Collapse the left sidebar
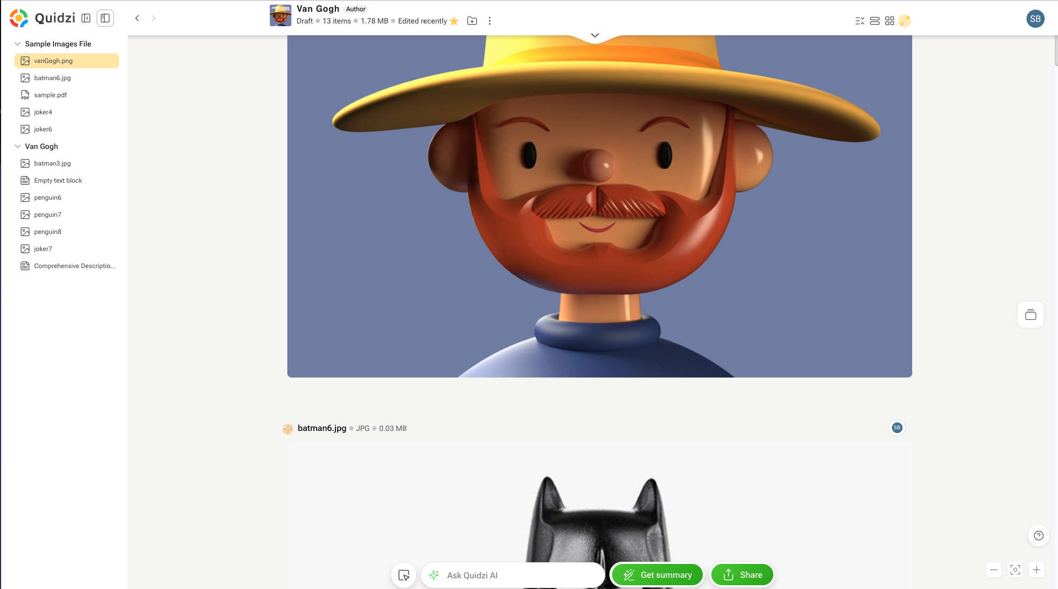This screenshot has height=589, width=1058. pyautogui.click(x=86, y=18)
